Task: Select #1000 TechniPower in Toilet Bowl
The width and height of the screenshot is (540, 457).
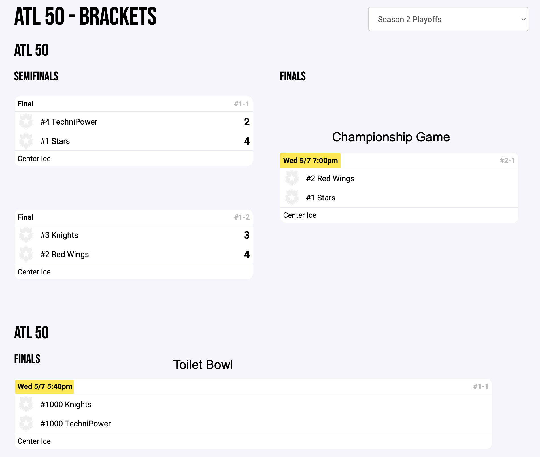Action: [75, 424]
